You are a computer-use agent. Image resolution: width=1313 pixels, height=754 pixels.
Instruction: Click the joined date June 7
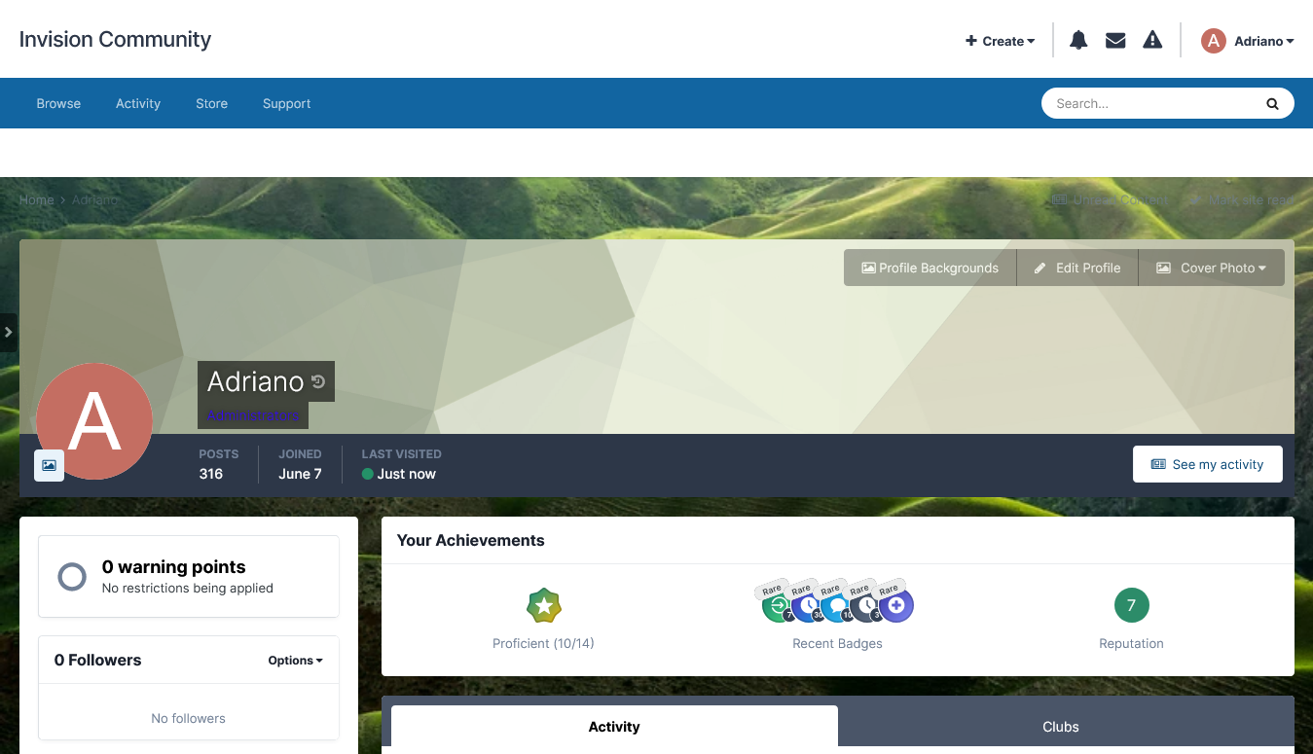(300, 474)
